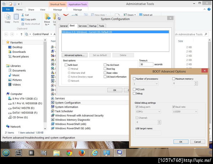Open the CPU-Z taskbar icon
The image size is (213, 164).
[18, 153]
